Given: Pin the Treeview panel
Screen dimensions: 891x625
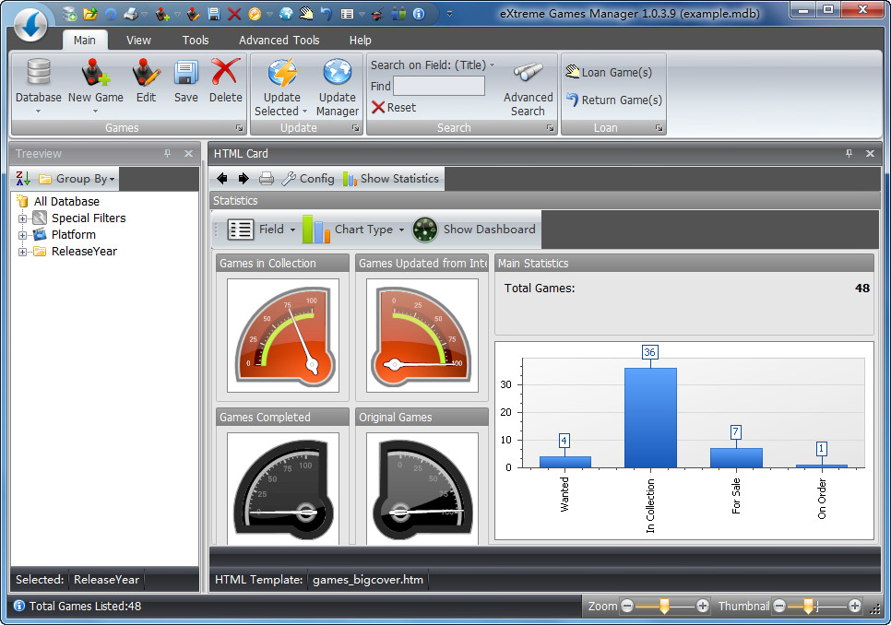Looking at the screenshot, I should [167, 153].
